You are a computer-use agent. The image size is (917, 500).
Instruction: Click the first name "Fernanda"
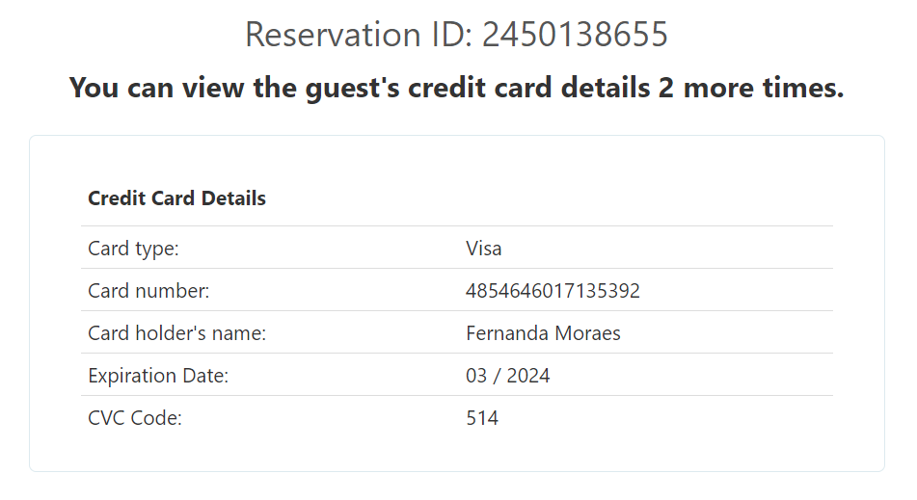pyautogui.click(x=507, y=333)
